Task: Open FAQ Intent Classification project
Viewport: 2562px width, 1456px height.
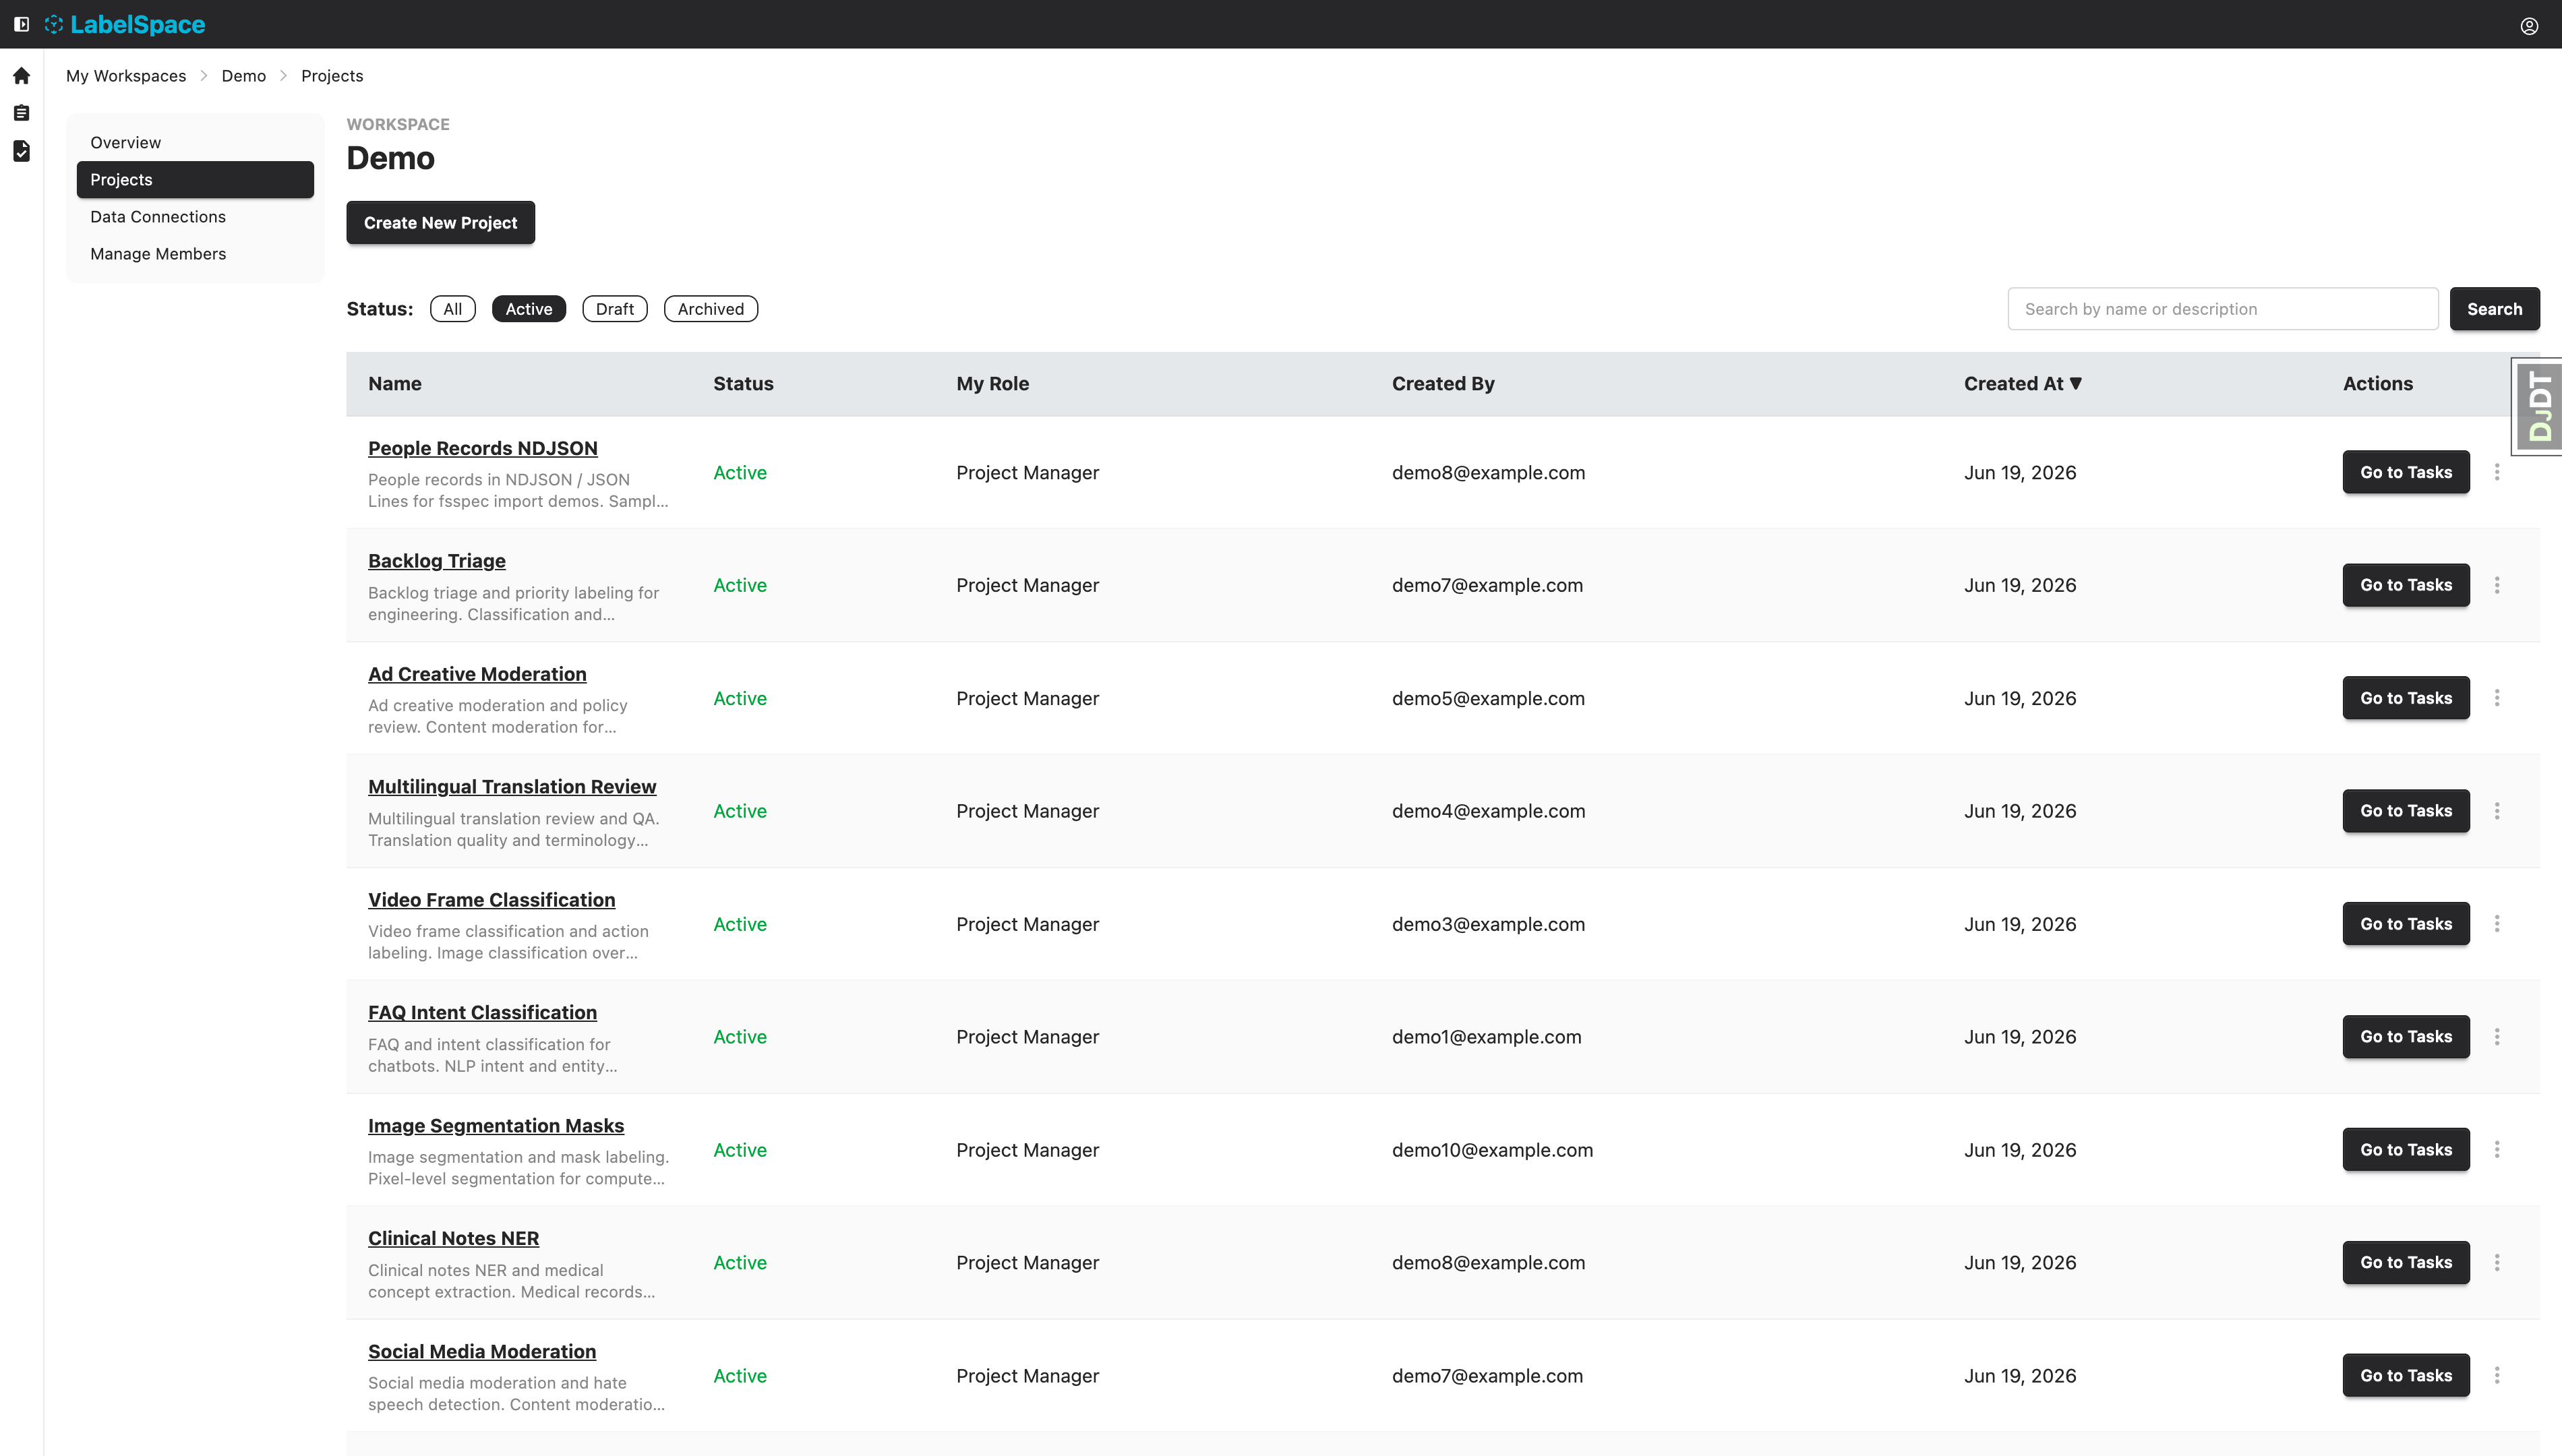Action: 482,1013
